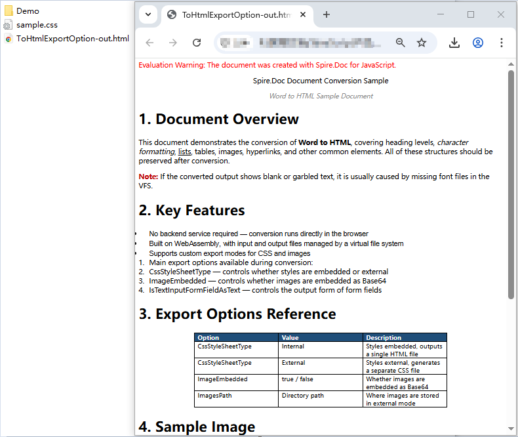Image resolution: width=518 pixels, height=437 pixels.
Task: Open the user profile icon
Action: (x=478, y=43)
